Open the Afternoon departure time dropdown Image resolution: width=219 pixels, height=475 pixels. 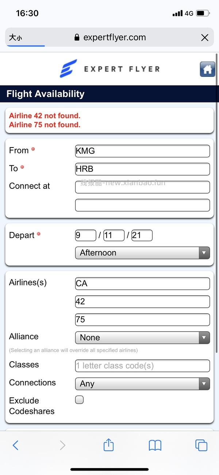[x=142, y=253]
